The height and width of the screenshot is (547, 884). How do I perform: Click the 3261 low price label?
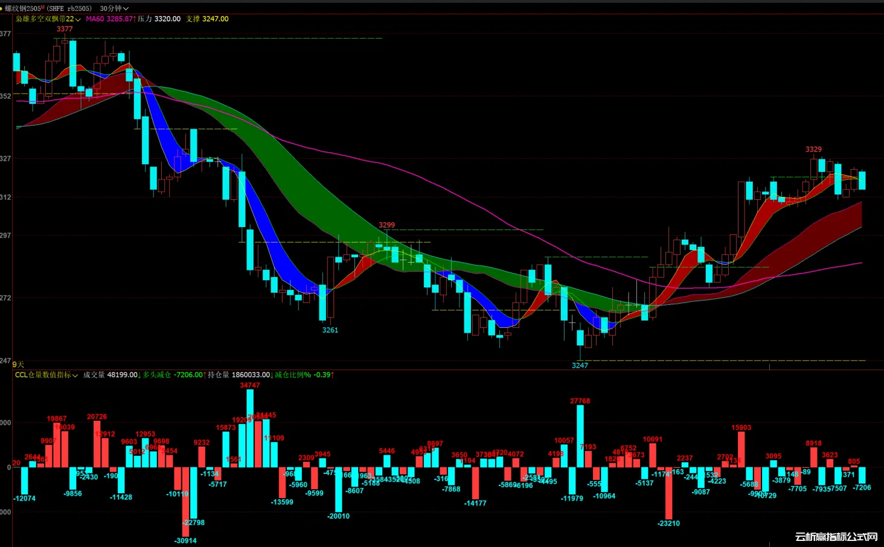(x=330, y=330)
